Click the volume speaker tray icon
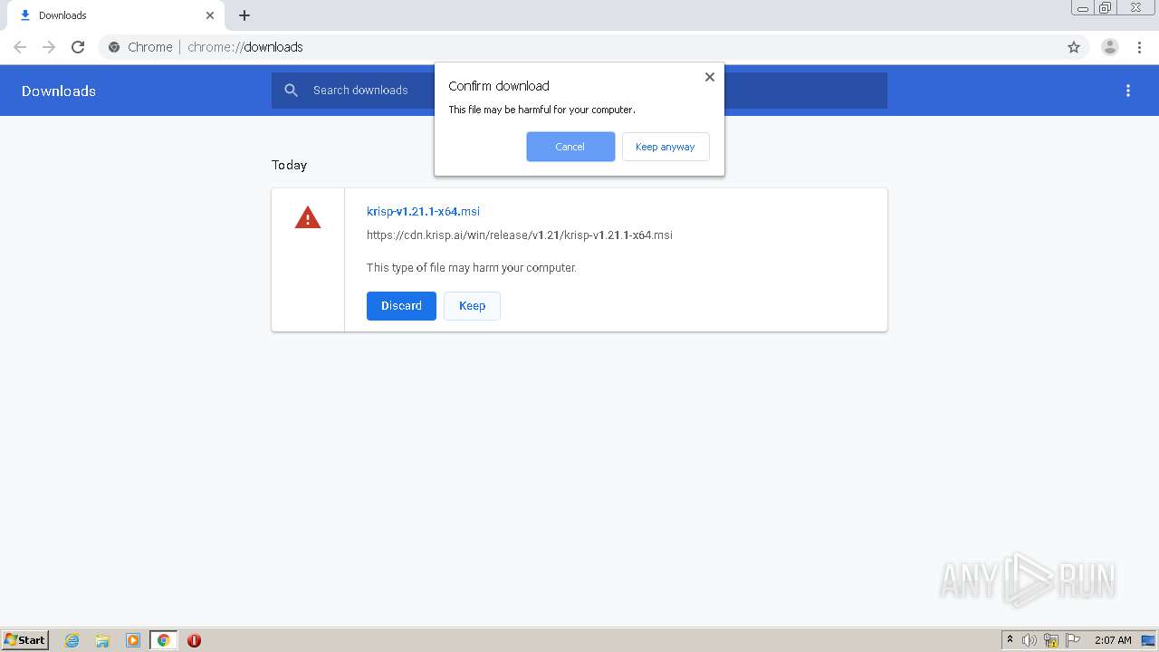 [x=1030, y=640]
